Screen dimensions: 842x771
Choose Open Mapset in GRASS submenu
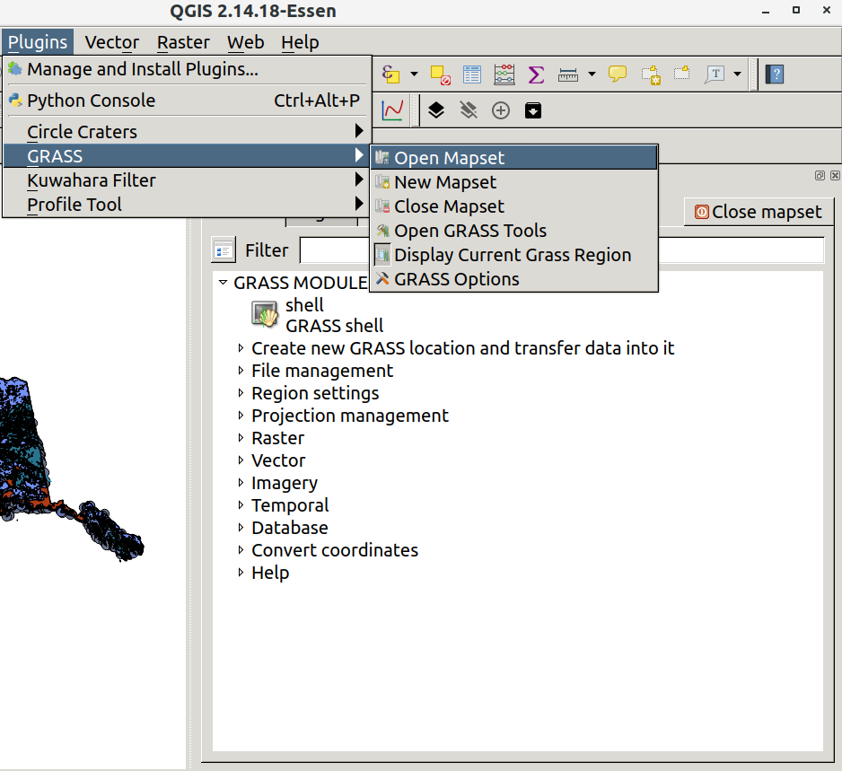pyautogui.click(x=513, y=158)
